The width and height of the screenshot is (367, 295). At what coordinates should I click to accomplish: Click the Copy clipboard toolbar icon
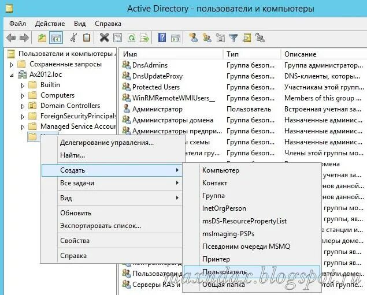[x=87, y=38]
